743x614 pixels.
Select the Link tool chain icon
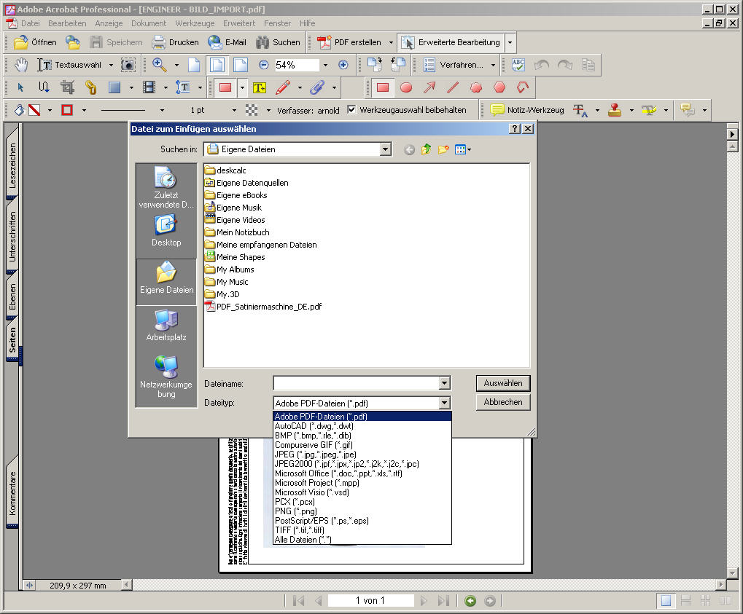[x=90, y=87]
